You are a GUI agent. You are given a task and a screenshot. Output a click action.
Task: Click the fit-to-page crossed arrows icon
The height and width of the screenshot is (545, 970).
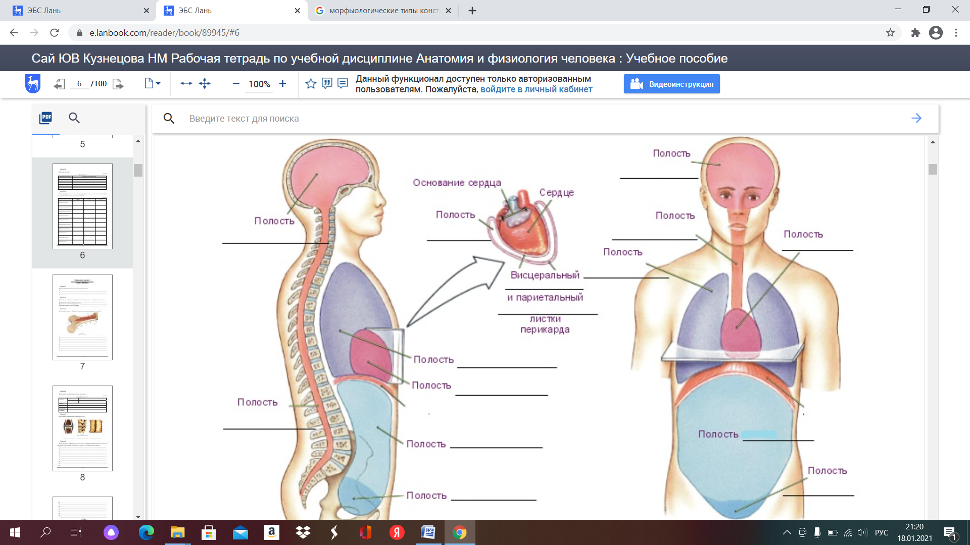[205, 83]
